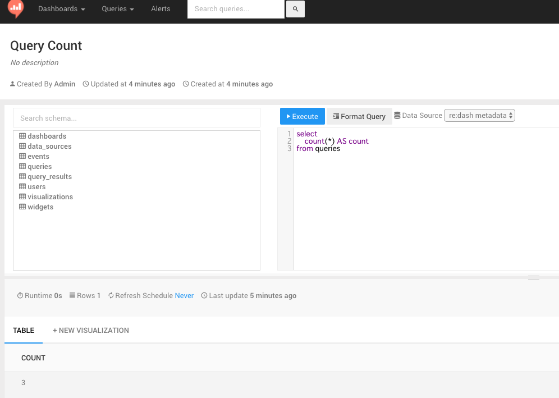Click the Created at clock icon

186,84
